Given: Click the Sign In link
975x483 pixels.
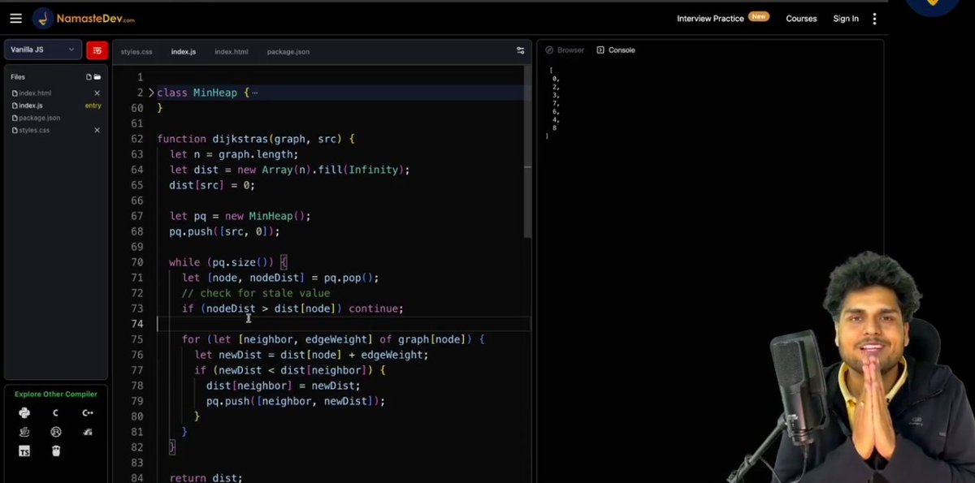Looking at the screenshot, I should pyautogui.click(x=845, y=18).
